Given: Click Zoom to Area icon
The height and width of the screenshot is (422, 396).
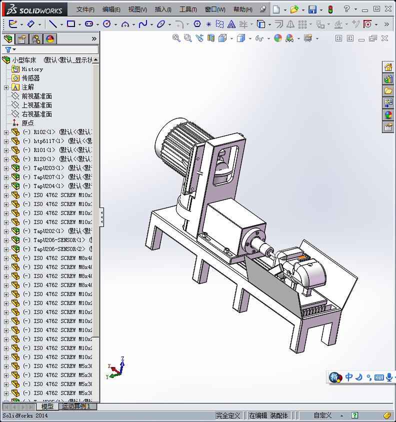Looking at the screenshot, I should point(188,38).
